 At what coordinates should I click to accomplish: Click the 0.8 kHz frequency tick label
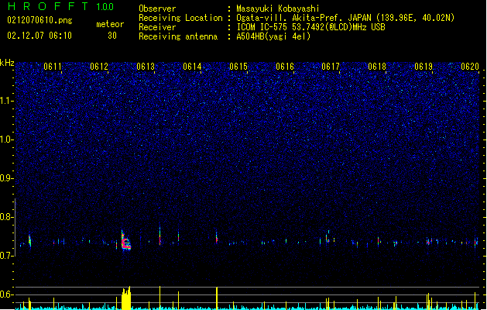(7, 217)
